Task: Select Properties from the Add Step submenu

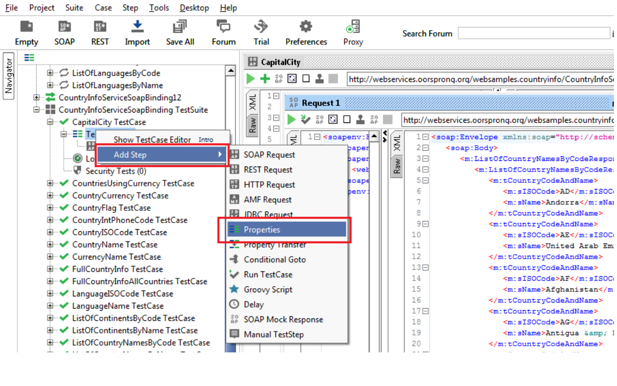Action: (x=263, y=230)
